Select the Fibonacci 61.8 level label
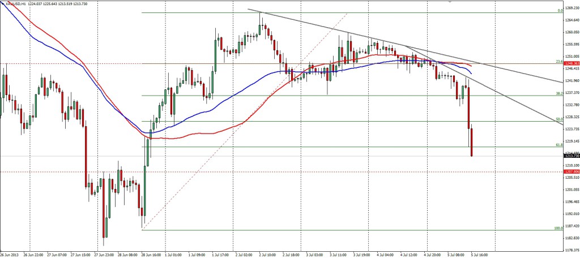Screen dimensions: 580x258 pyautogui.click(x=558, y=145)
